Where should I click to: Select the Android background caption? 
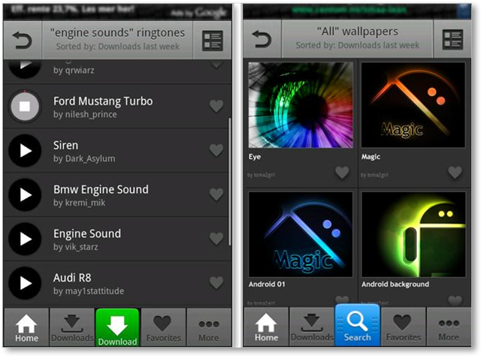pyautogui.click(x=395, y=284)
